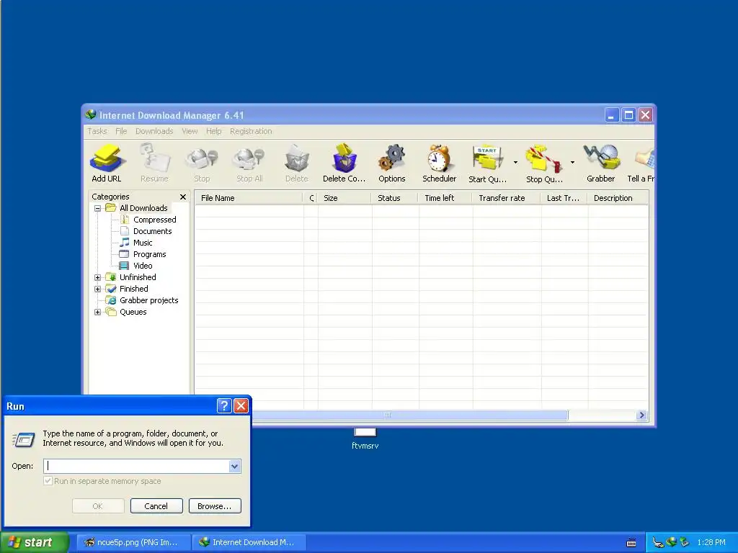This screenshot has height=553, width=738.
Task: Click the keyboard icon on the taskbar
Action: coord(631,543)
